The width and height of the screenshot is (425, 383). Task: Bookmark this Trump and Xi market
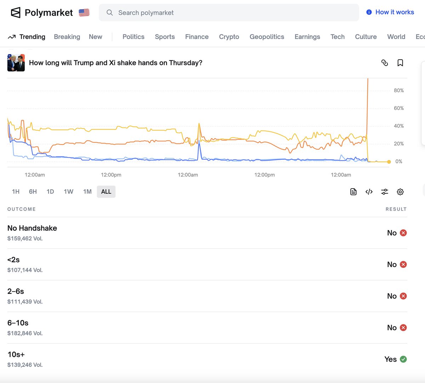[400, 63]
